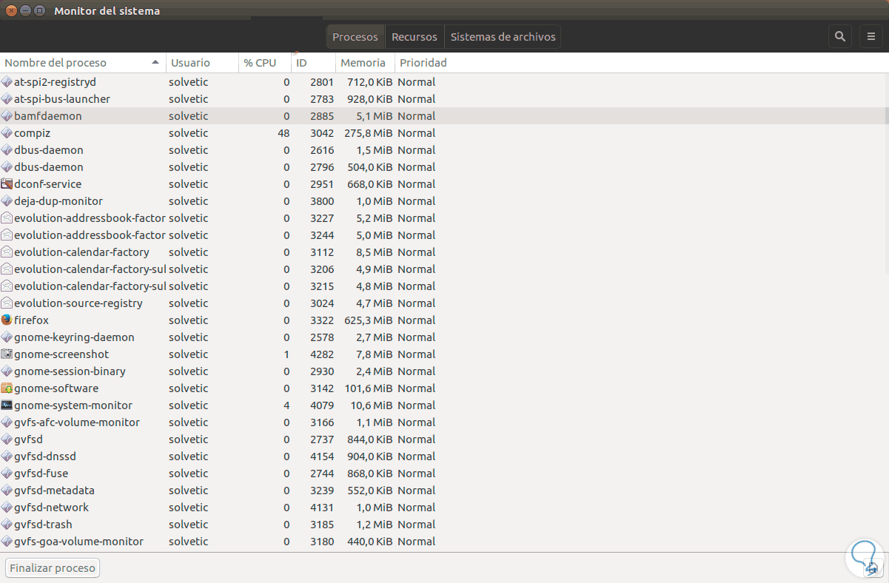Click memory value 101,6 MiB
This screenshot has width=889, height=583.
click(x=369, y=388)
